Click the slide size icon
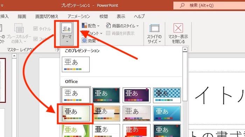The image size is (245, 137). click(x=154, y=28)
